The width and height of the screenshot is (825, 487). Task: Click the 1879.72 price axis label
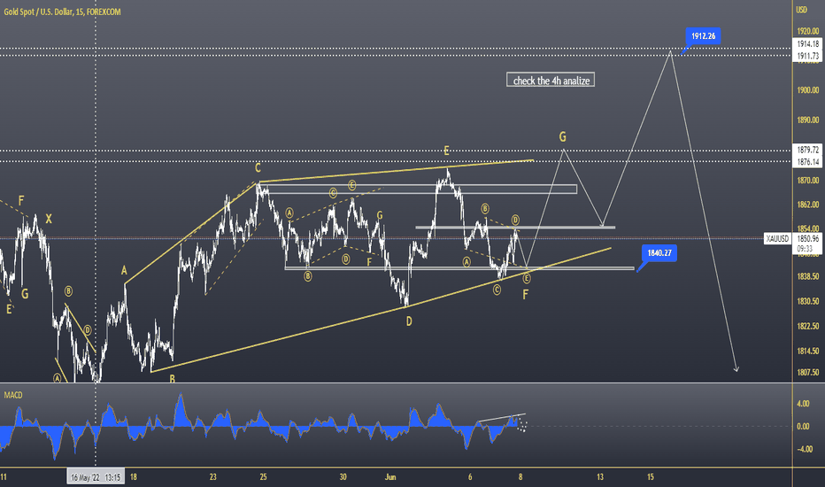808,150
